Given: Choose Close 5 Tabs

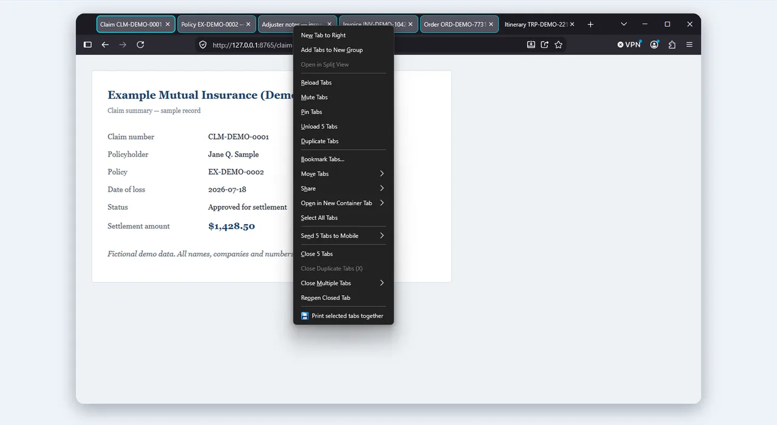Looking at the screenshot, I should (344, 254).
